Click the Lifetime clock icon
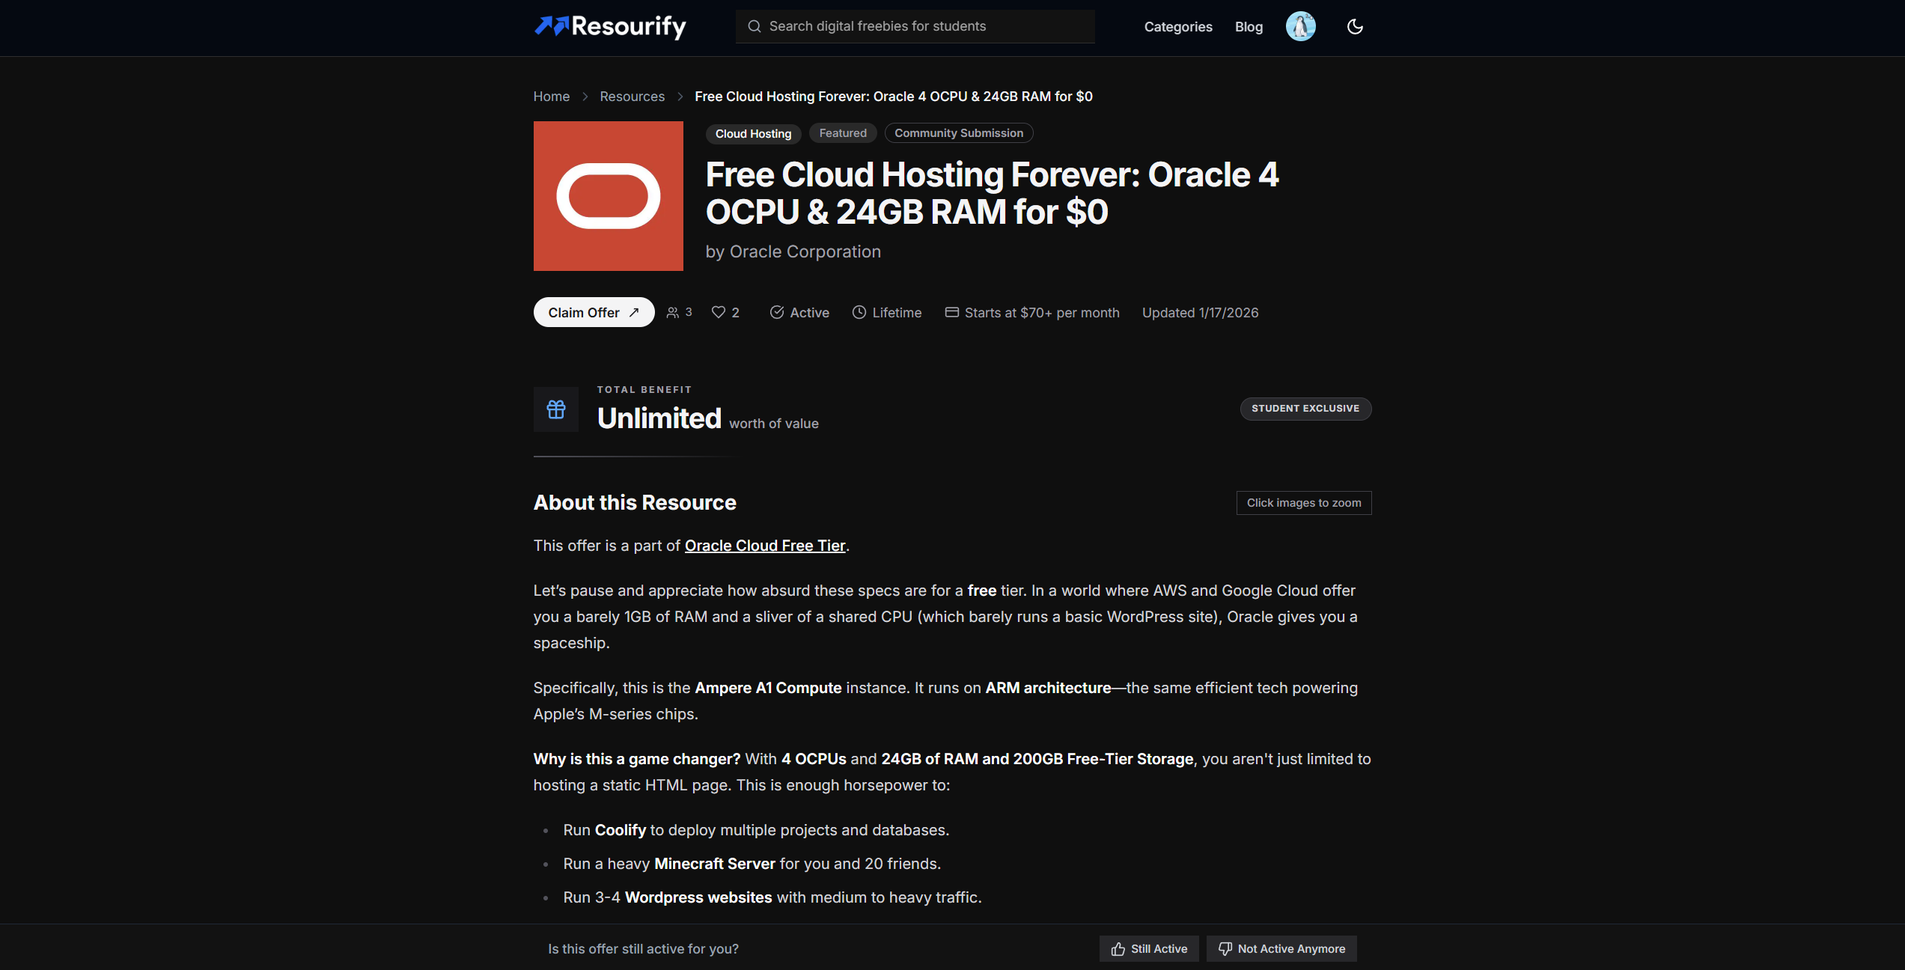Screen dimensions: 1905x970 (859, 312)
